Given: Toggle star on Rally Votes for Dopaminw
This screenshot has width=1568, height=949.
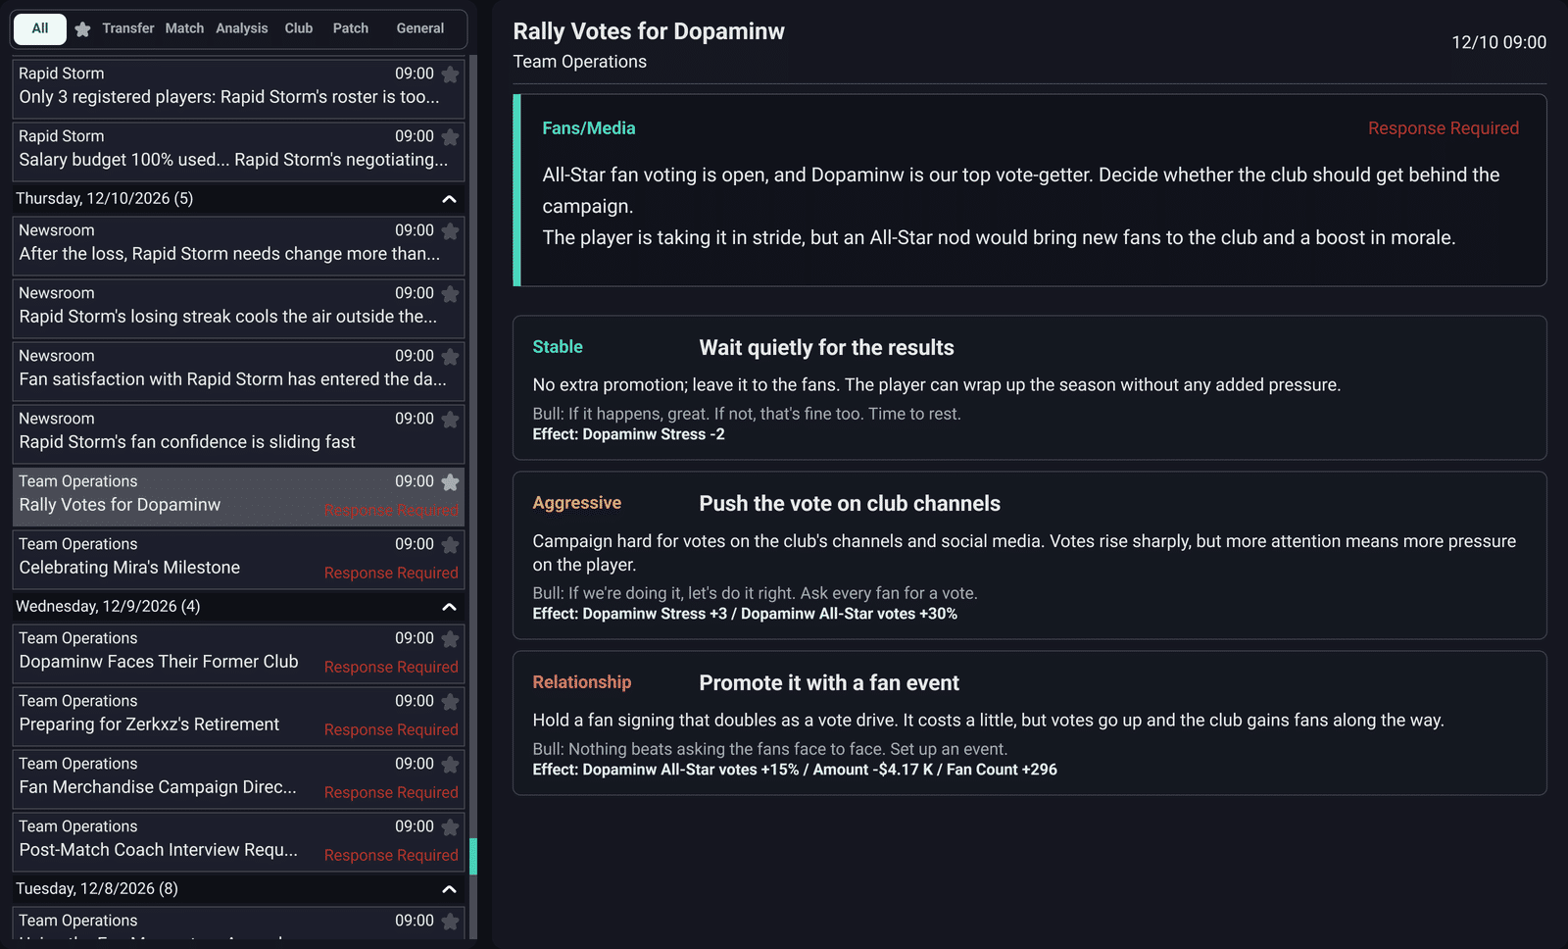Looking at the screenshot, I should (x=450, y=482).
